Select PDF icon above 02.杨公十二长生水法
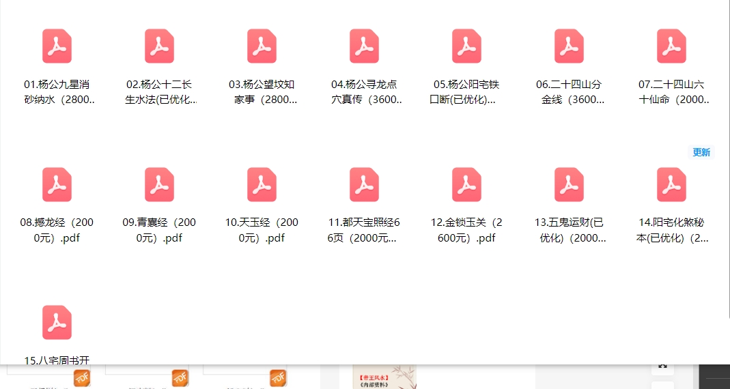 (x=159, y=46)
